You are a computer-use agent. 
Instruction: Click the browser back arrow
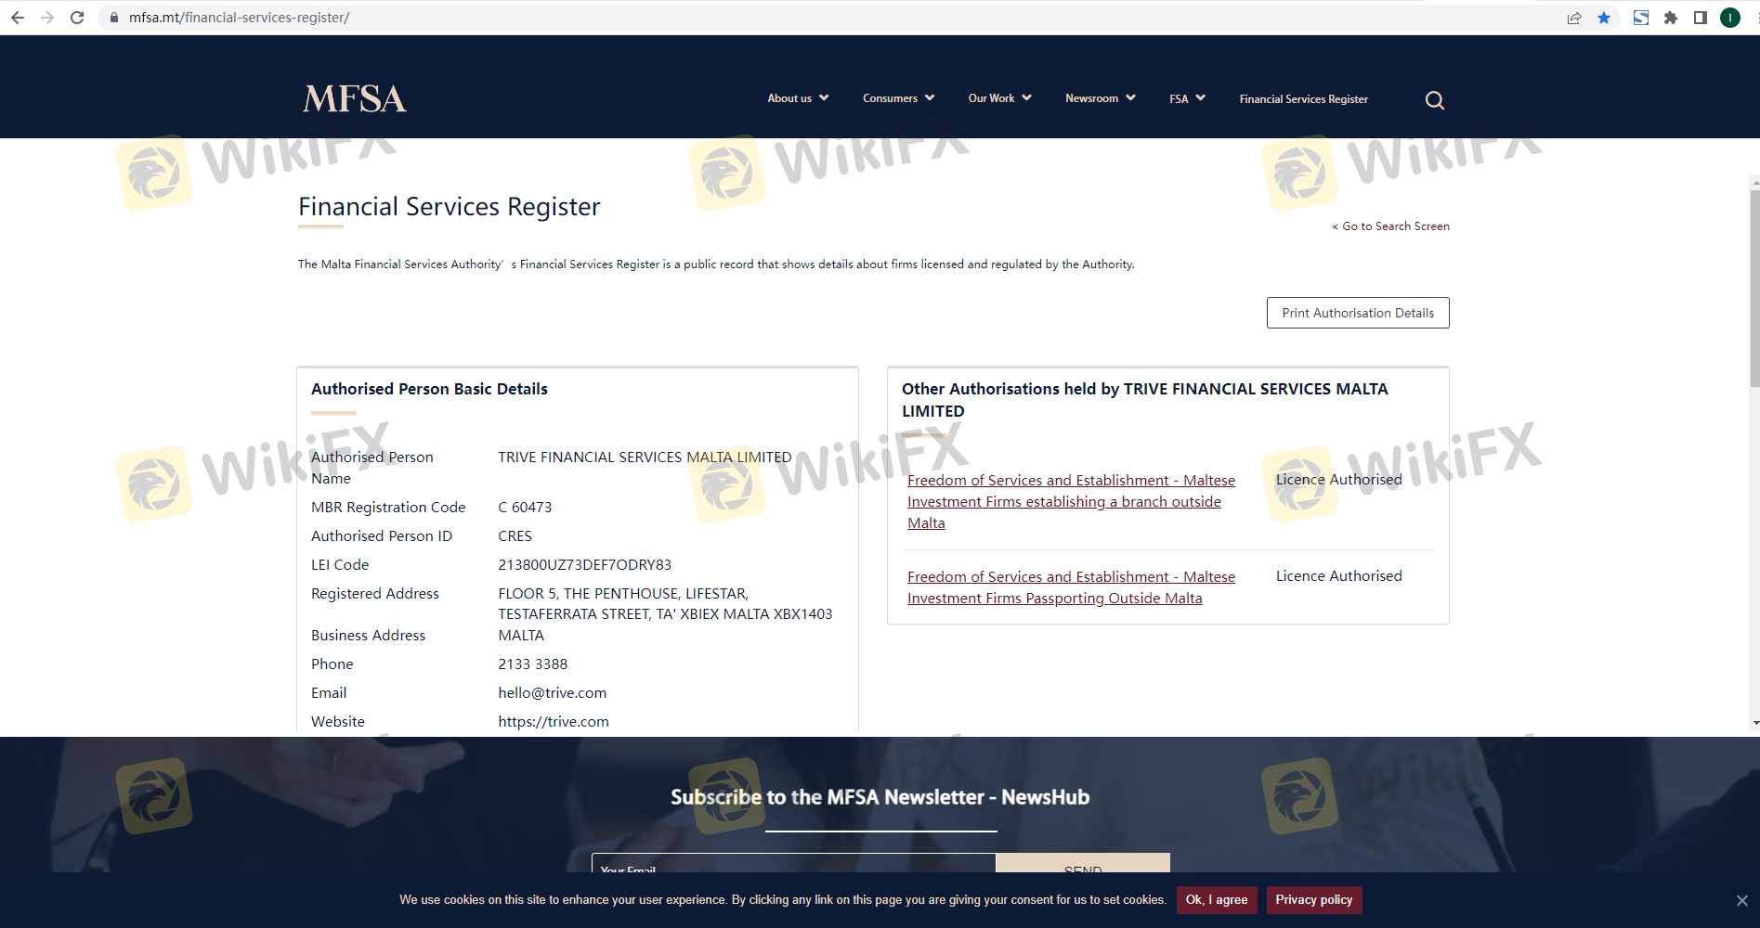tap(18, 18)
